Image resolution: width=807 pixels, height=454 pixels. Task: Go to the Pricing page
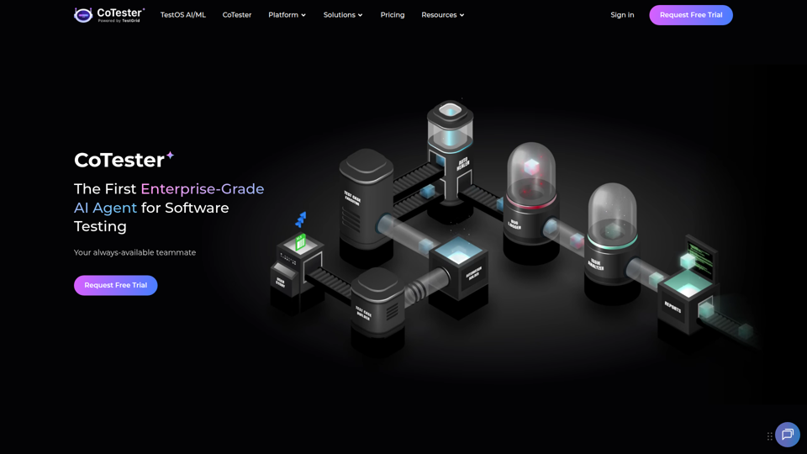coord(393,15)
